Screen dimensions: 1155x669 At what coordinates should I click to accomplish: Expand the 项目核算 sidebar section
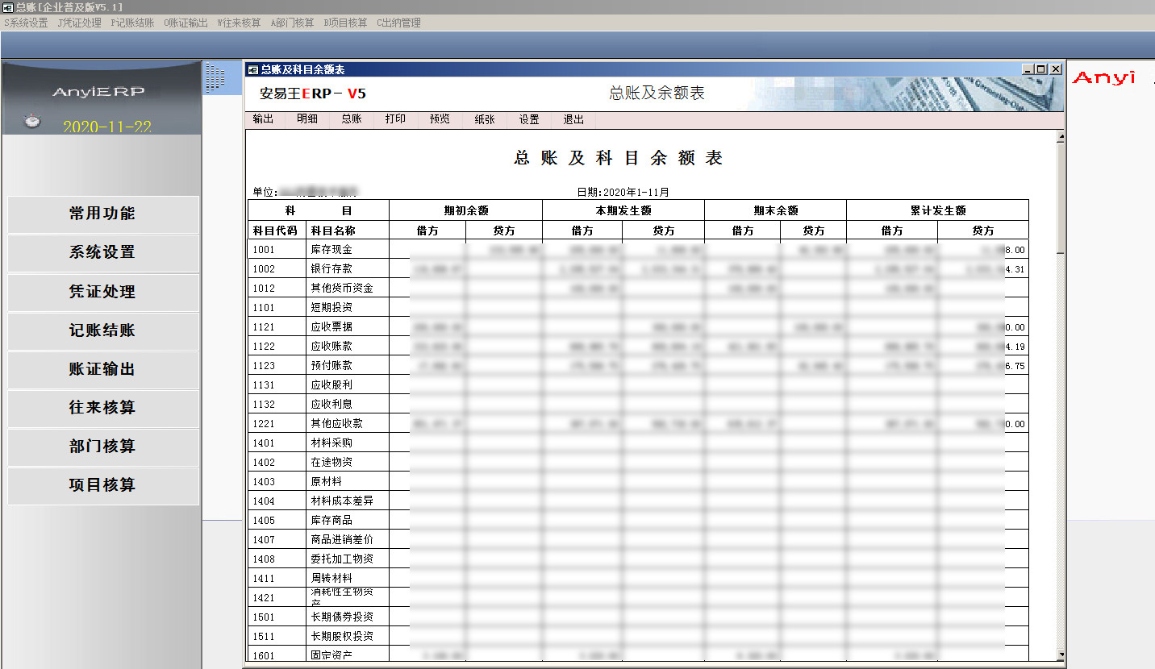point(102,485)
